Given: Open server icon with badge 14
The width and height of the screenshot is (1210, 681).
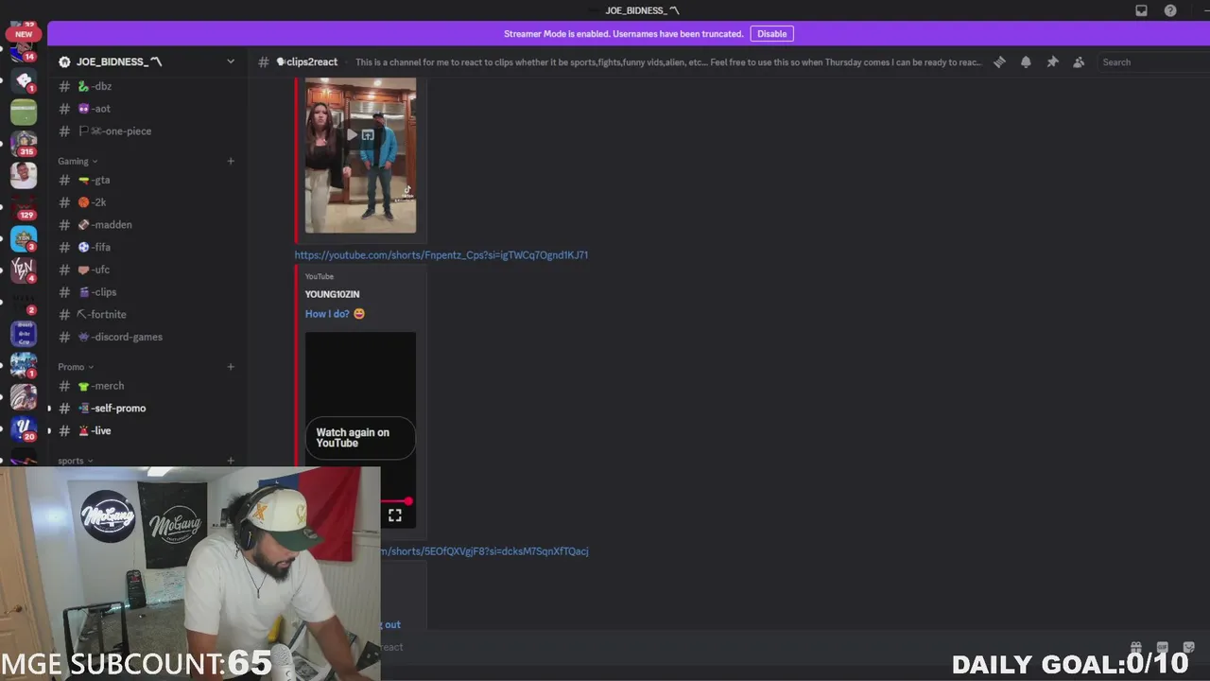Looking at the screenshot, I should point(24,51).
